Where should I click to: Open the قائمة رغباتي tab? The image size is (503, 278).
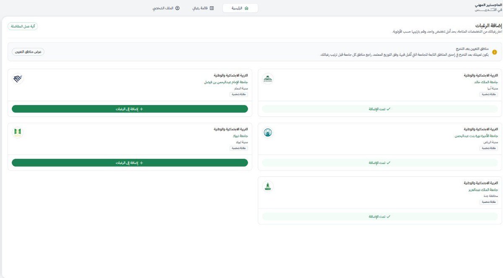[203, 8]
